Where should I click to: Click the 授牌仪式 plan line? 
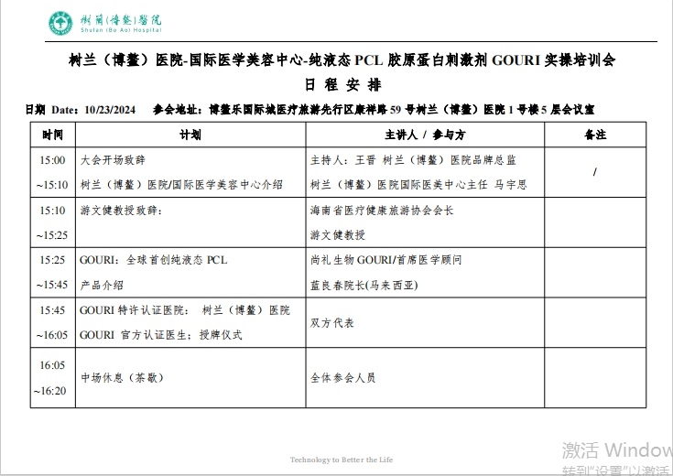coord(161,335)
